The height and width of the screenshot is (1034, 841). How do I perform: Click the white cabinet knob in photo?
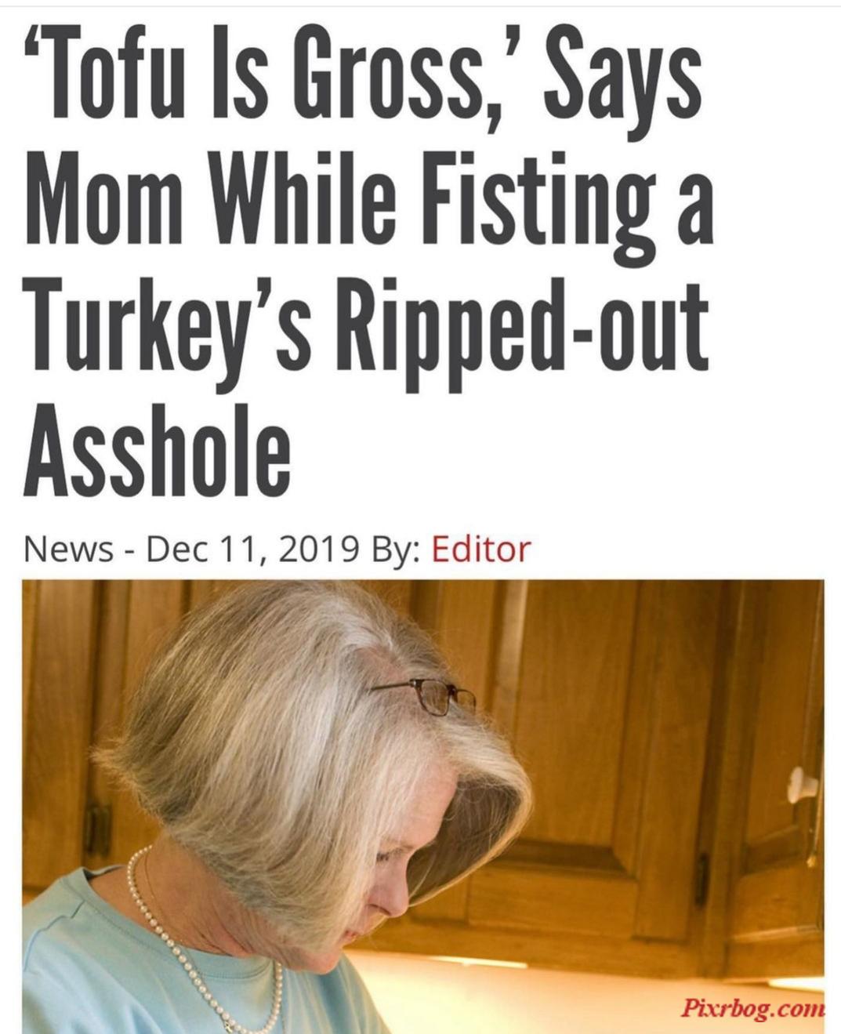[x=802, y=784]
